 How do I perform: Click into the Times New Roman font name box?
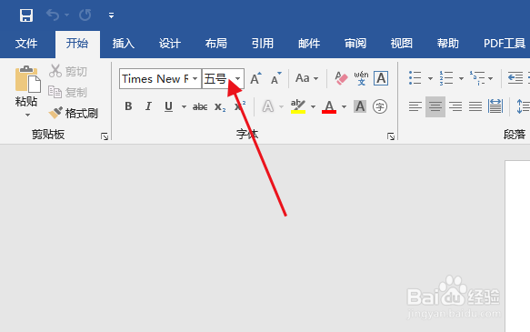point(155,79)
